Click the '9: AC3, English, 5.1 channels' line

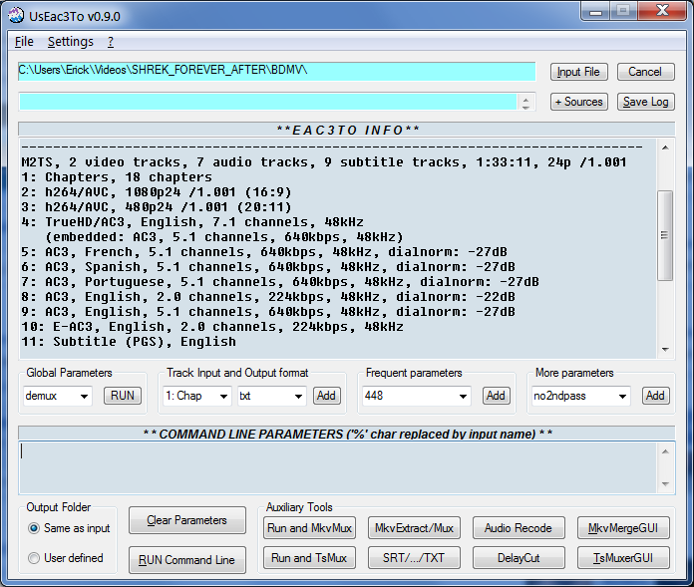point(268,312)
